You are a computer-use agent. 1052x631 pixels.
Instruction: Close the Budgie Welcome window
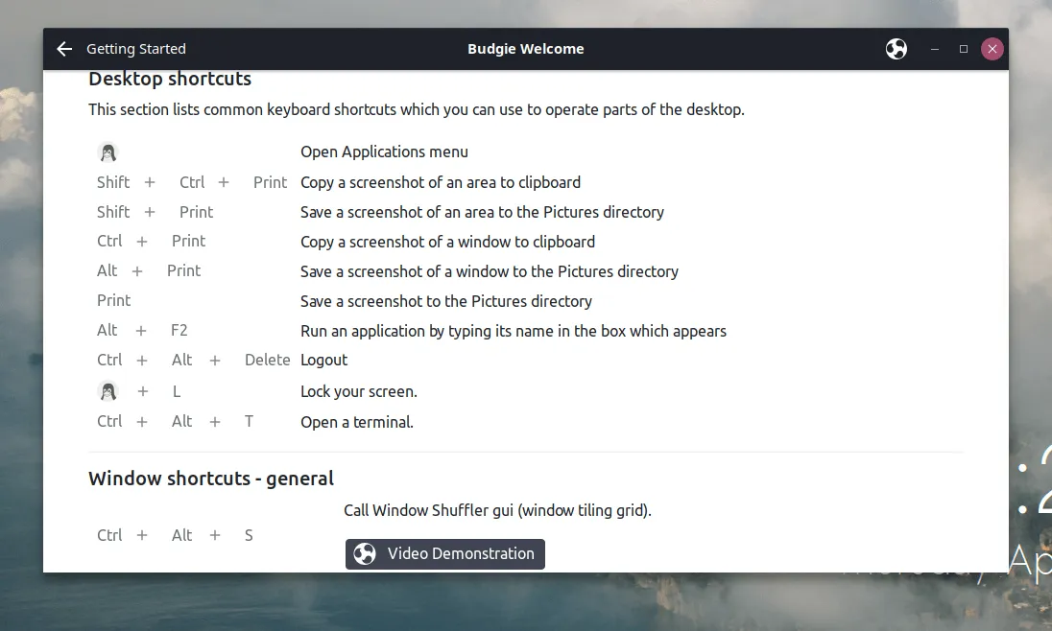(x=992, y=49)
